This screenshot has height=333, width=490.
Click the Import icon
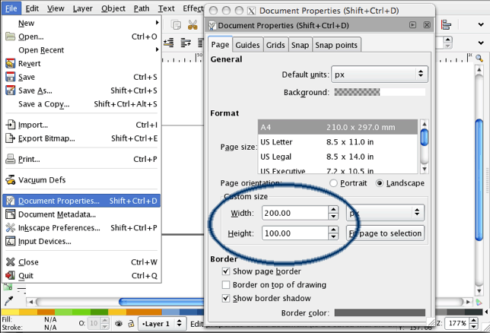click(11, 125)
